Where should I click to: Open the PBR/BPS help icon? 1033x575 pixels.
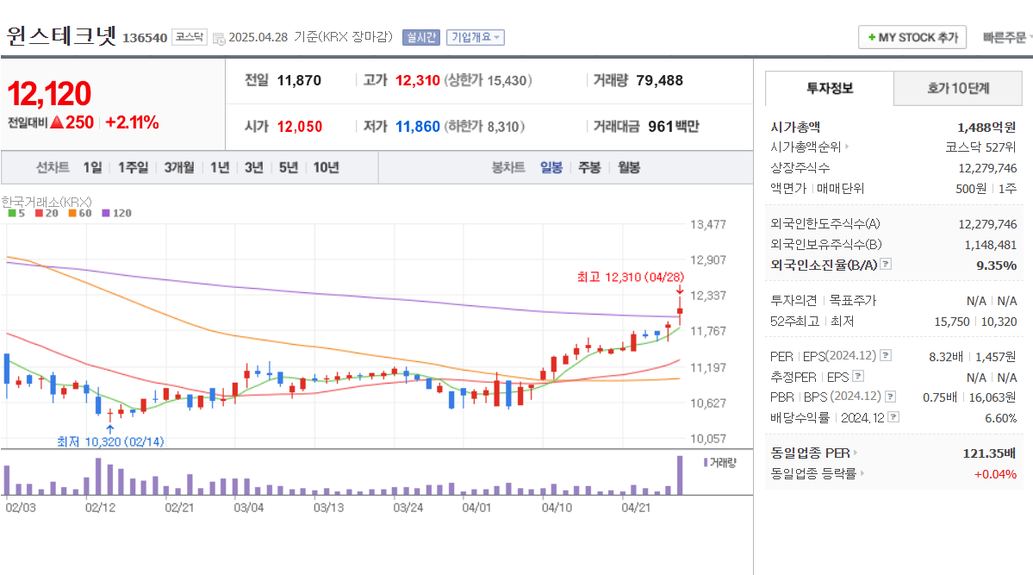pos(889,396)
